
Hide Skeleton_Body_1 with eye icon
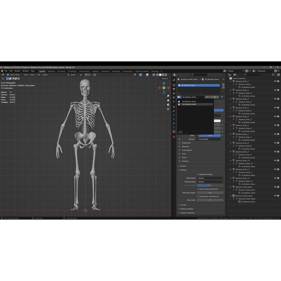tap(275, 81)
